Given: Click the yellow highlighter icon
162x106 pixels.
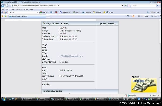Looking at the screenshot, I should 104,12.
